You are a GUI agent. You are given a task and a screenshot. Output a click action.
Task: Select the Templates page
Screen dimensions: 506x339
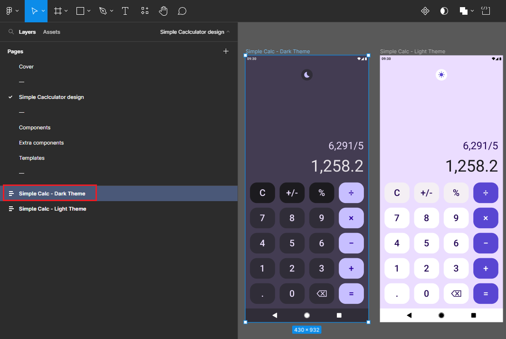point(31,157)
